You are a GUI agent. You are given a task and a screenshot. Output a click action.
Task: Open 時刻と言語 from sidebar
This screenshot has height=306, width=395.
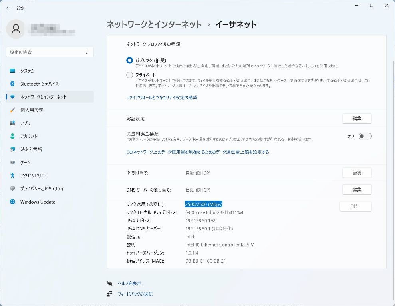coord(31,149)
